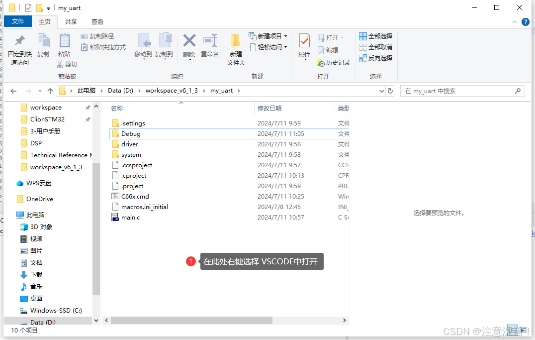535x340 pixels.
Task: Open the 文件 menu
Action: click(x=18, y=21)
